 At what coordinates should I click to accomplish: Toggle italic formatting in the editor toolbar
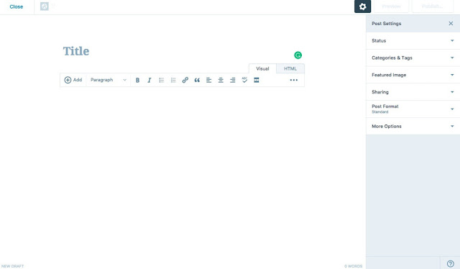pos(149,80)
